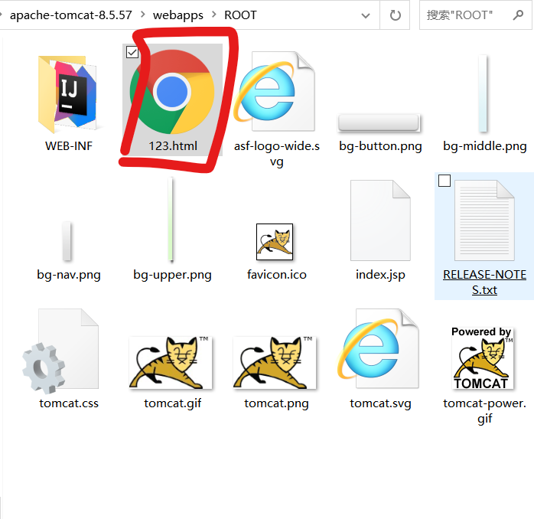Select the tomcat.png image thumbnail

coord(275,363)
